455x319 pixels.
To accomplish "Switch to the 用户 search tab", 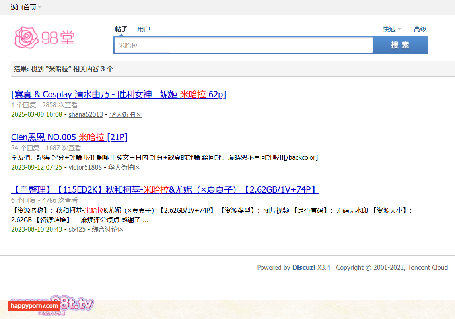I will [144, 29].
